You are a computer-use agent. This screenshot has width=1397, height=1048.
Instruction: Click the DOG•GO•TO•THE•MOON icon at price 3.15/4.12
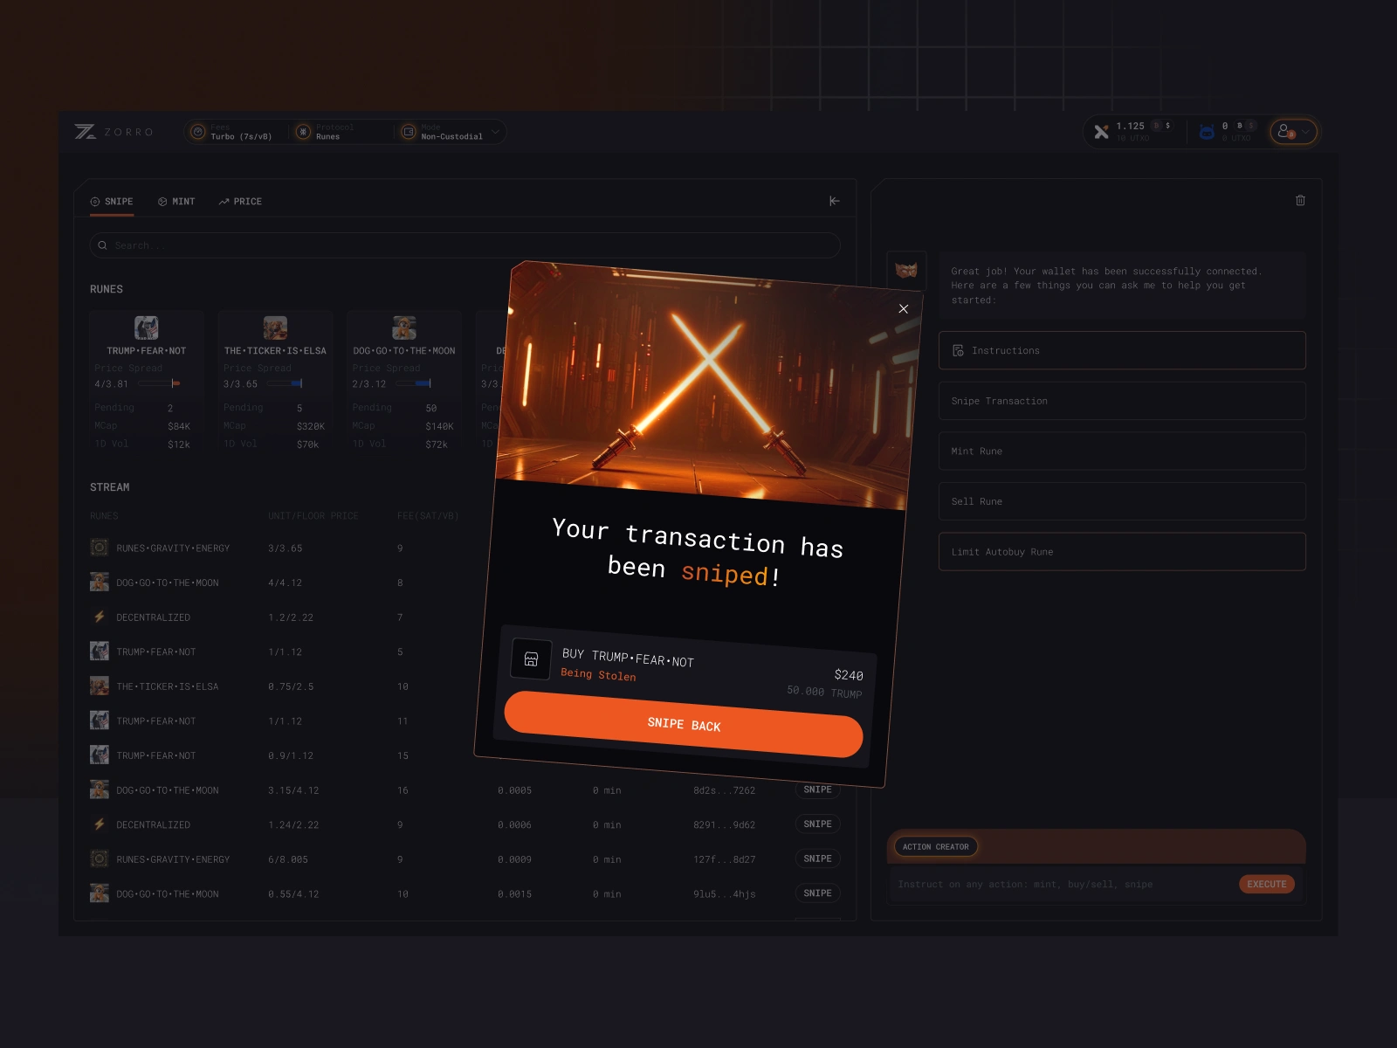pos(100,789)
